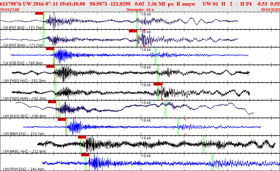Click the 19:44 tick label on MBW EHZ row
This screenshot has width=280, height=171.
point(146,121)
